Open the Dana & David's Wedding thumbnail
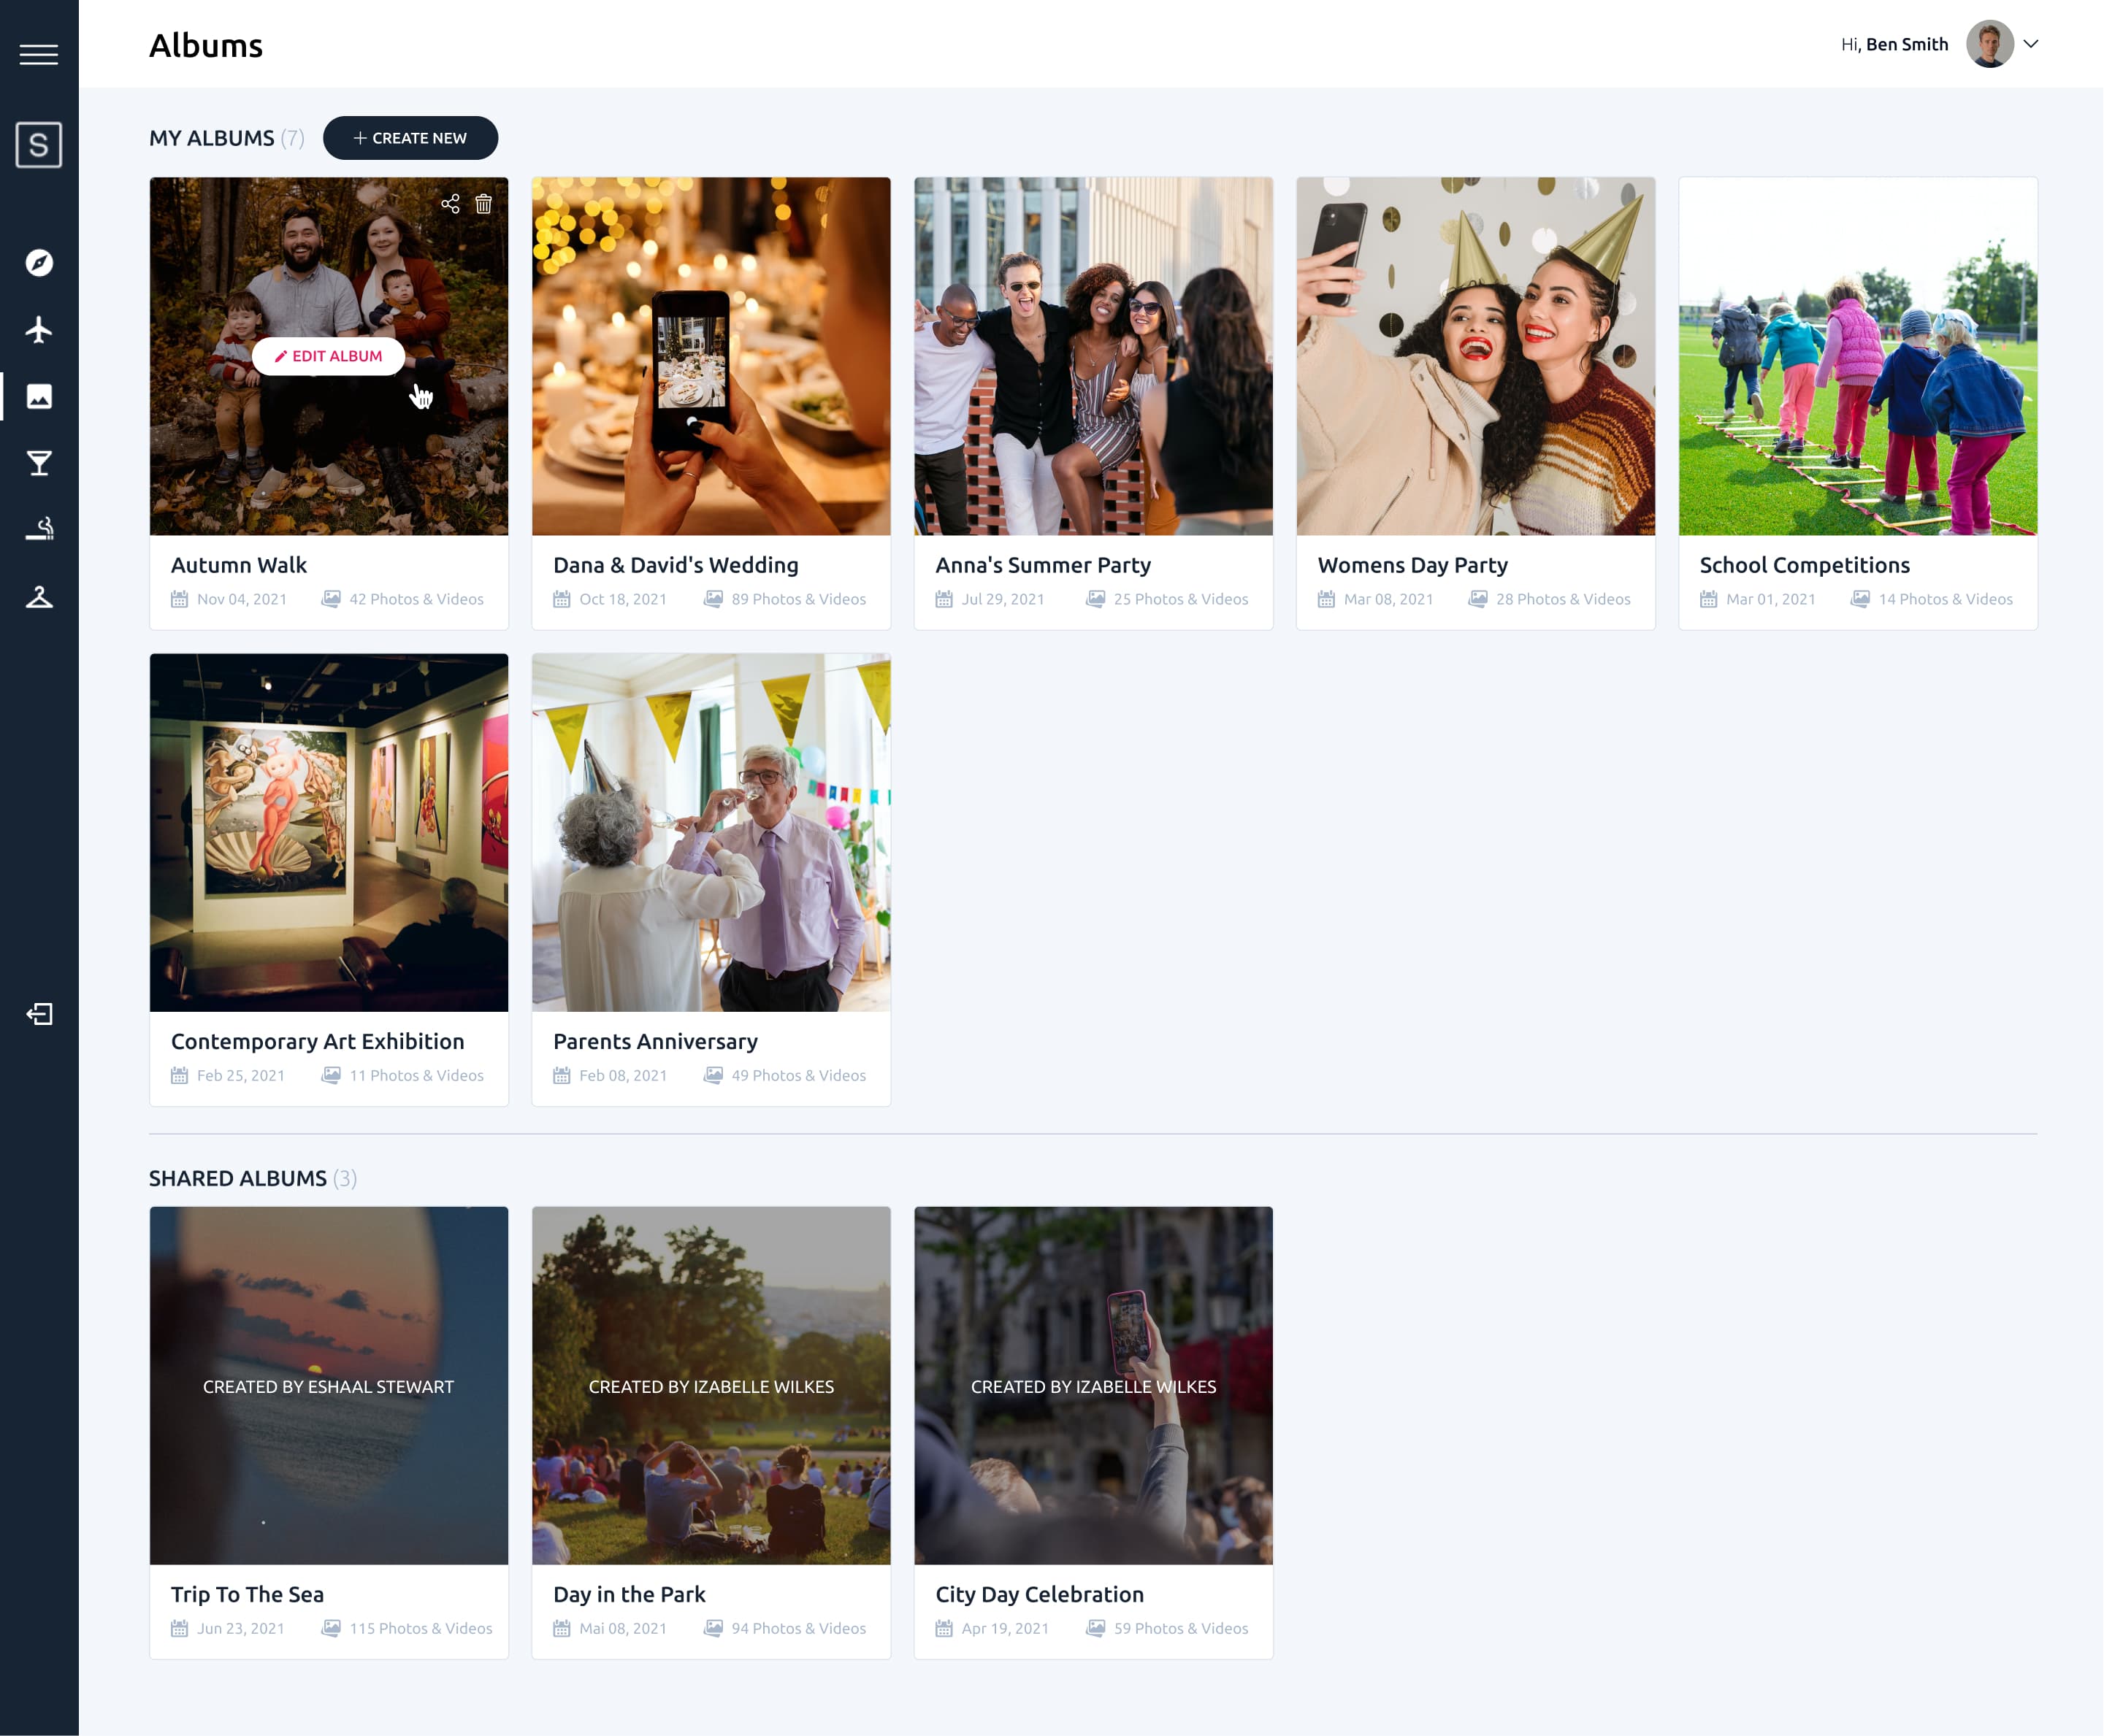This screenshot has width=2104, height=1736. (x=711, y=357)
